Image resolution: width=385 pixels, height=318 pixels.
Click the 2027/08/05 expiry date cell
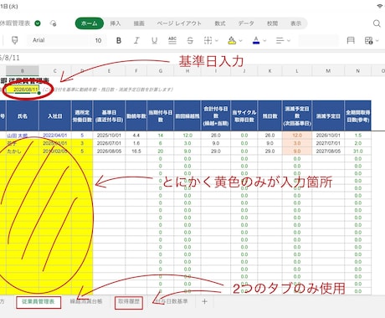pyautogui.click(x=328, y=151)
